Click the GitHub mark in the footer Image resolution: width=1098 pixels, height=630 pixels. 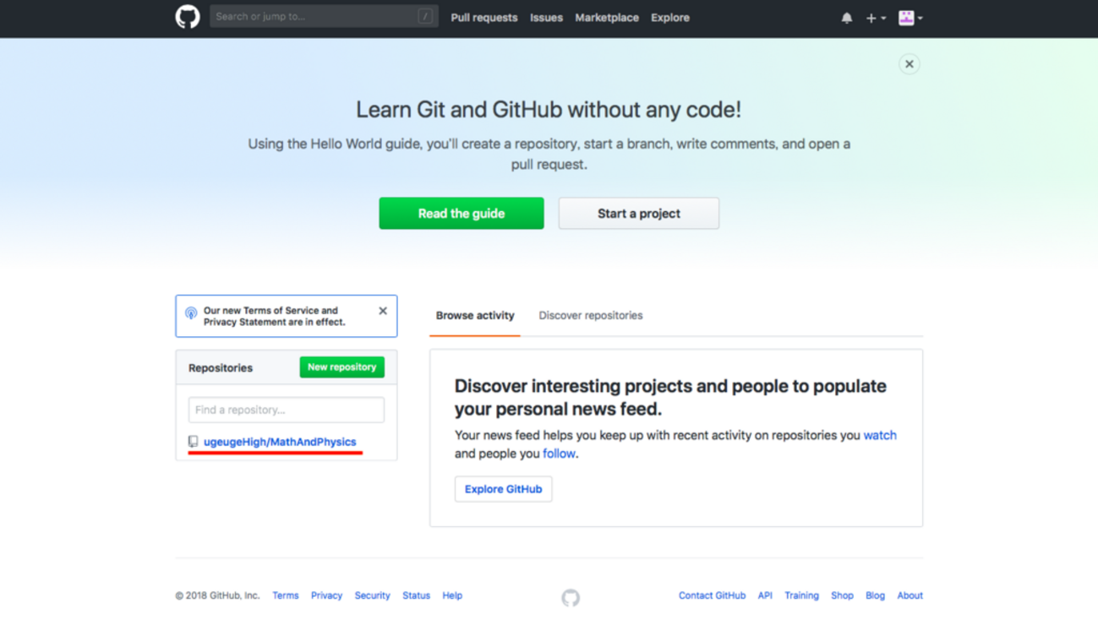pos(571,598)
